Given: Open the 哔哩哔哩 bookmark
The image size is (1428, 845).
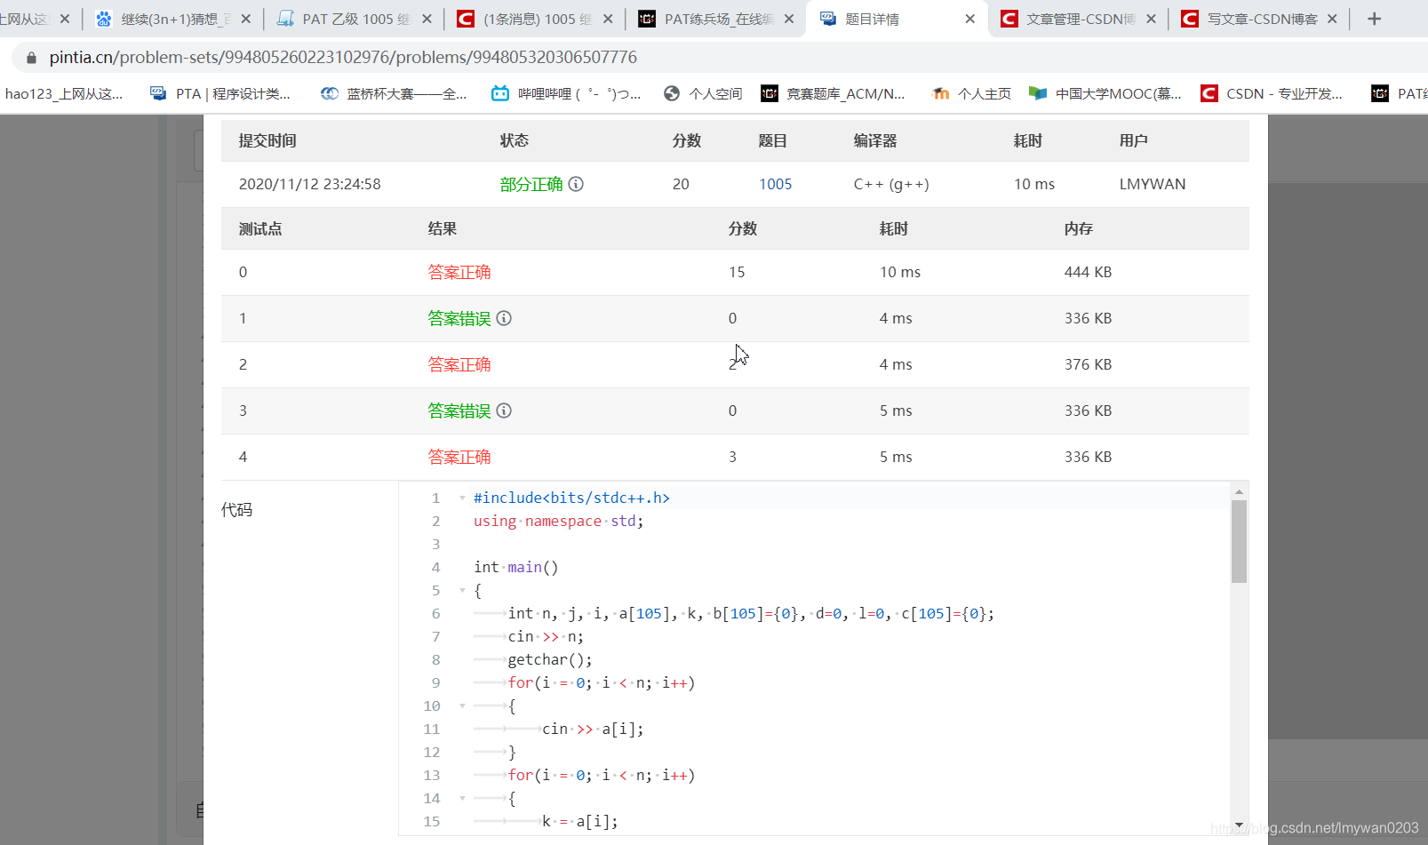Looking at the screenshot, I should click(x=566, y=93).
